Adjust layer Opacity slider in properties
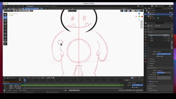The width and height of the screenshot is (176, 99). [164, 54]
